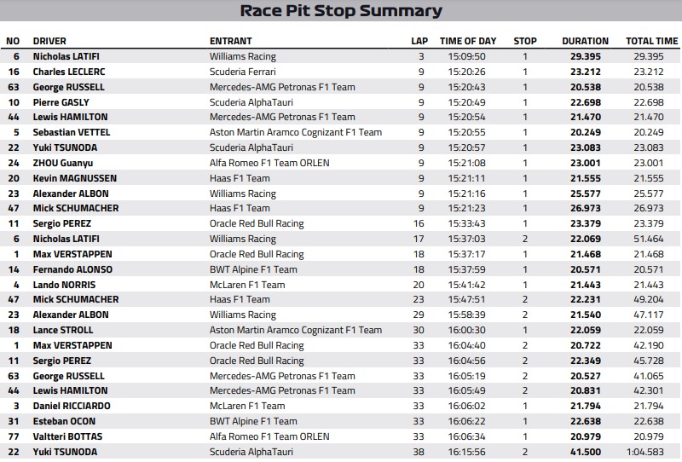Click Esteban OCON driver name
Viewport: 682px width, 462px height.
(64, 421)
